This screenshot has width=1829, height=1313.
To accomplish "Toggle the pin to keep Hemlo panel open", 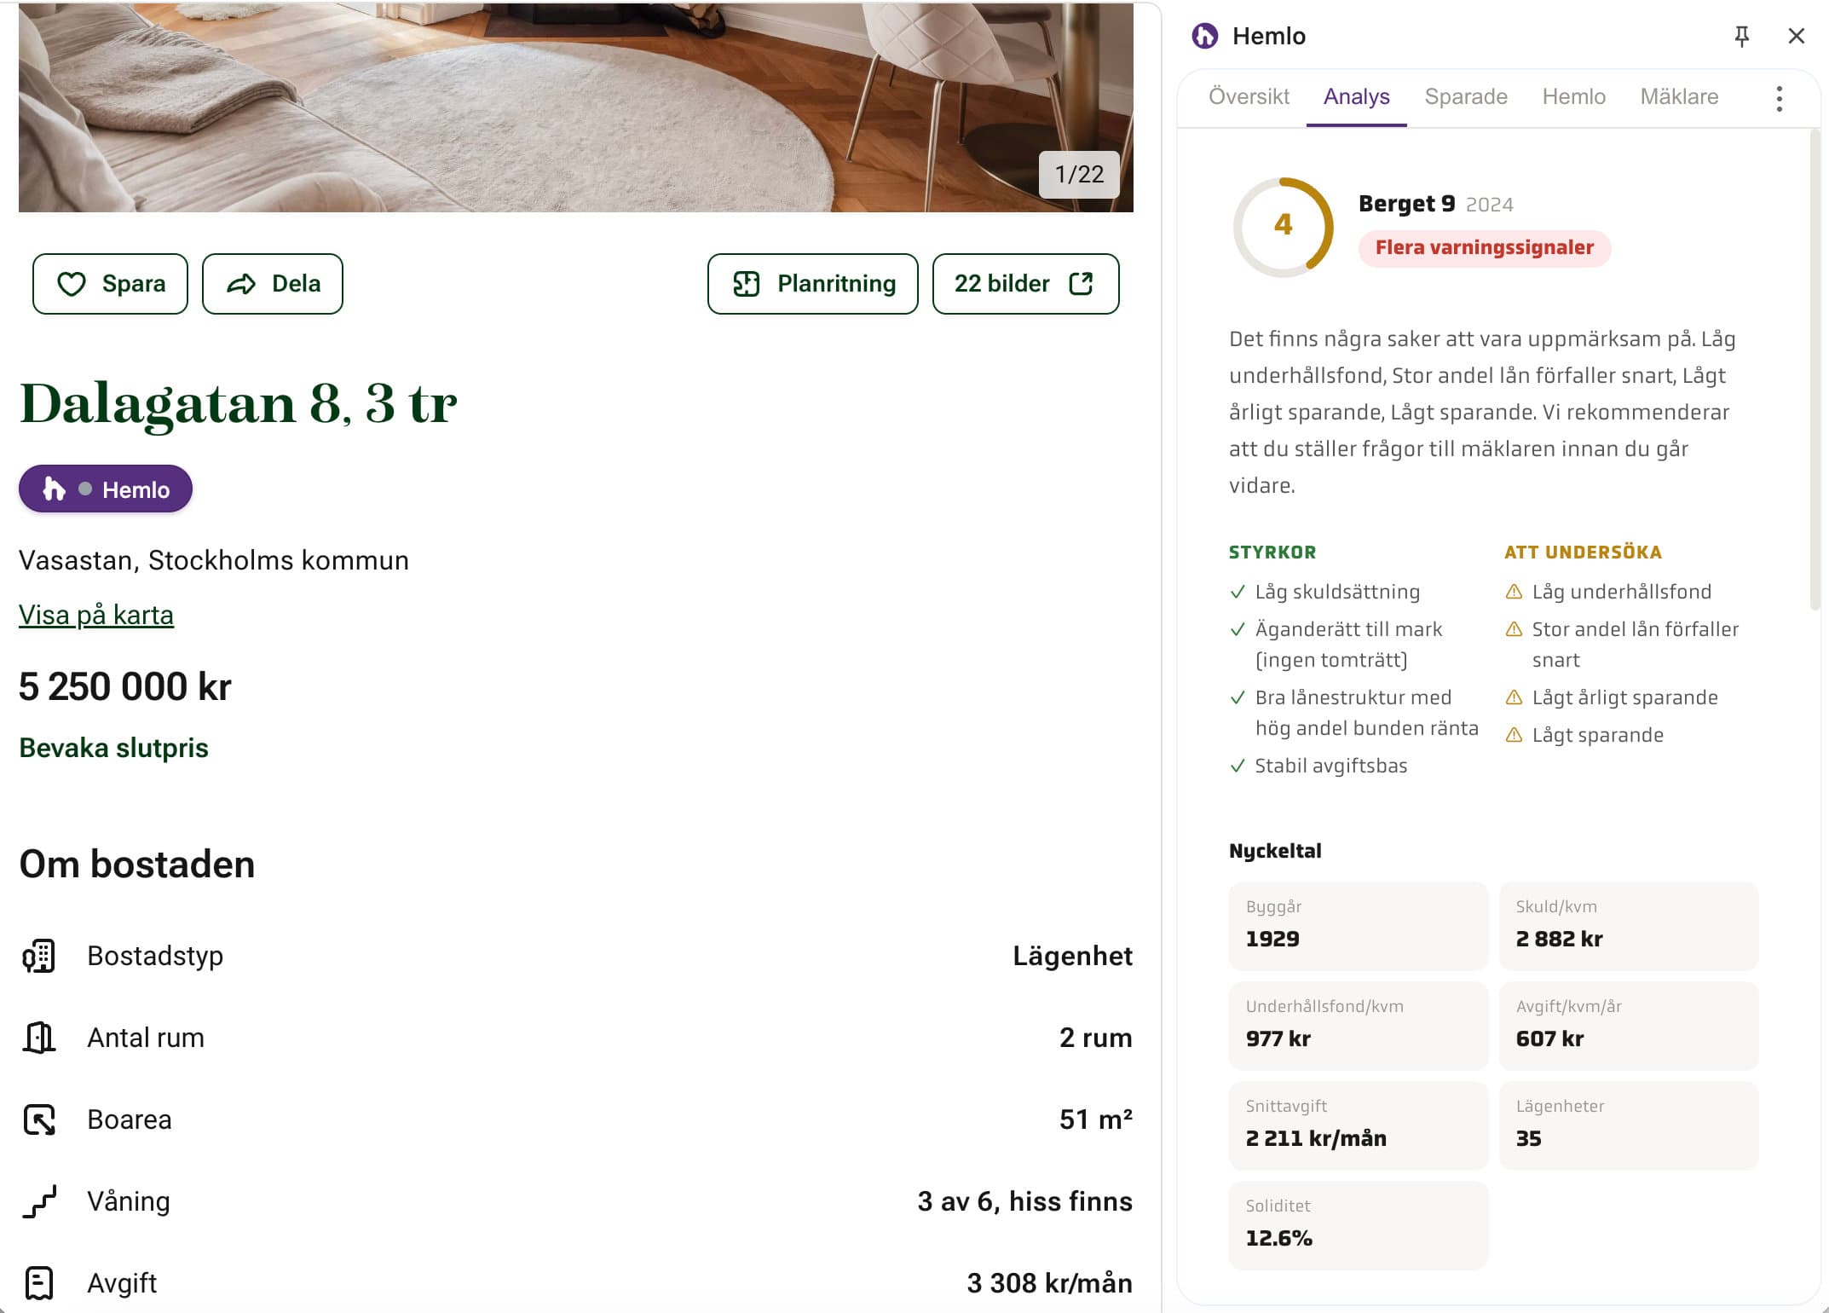I will 1741,36.
